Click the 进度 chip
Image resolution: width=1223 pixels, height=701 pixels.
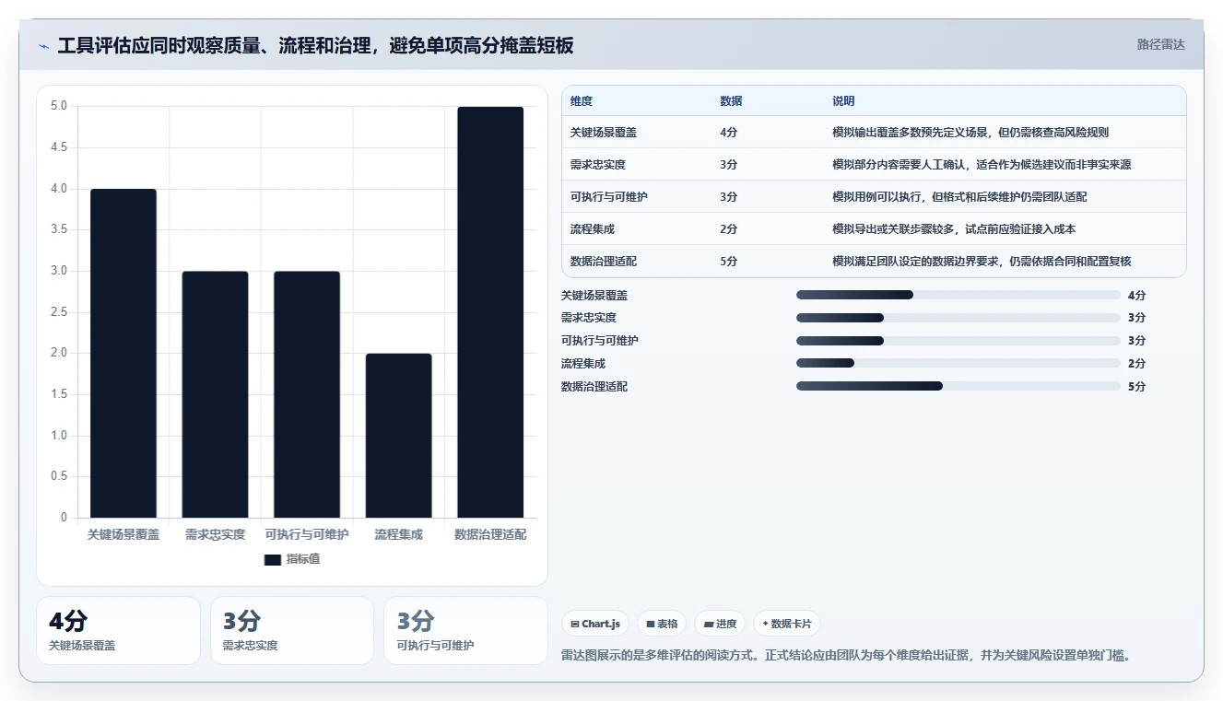coord(720,624)
